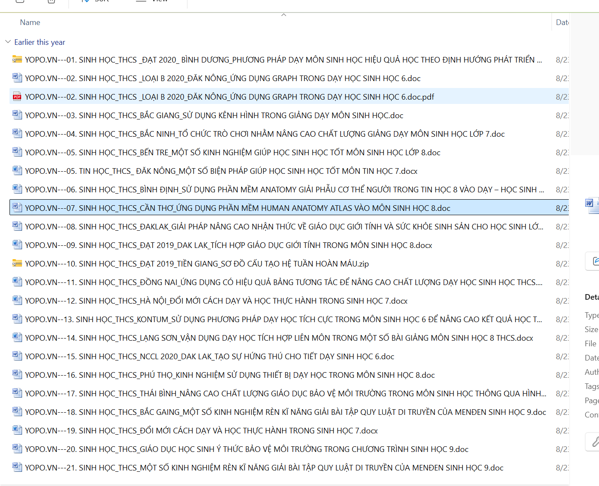The width and height of the screenshot is (599, 486).
Task: Click the Word icon of file 07 CẦN THƠ
Action: [x=17, y=208]
